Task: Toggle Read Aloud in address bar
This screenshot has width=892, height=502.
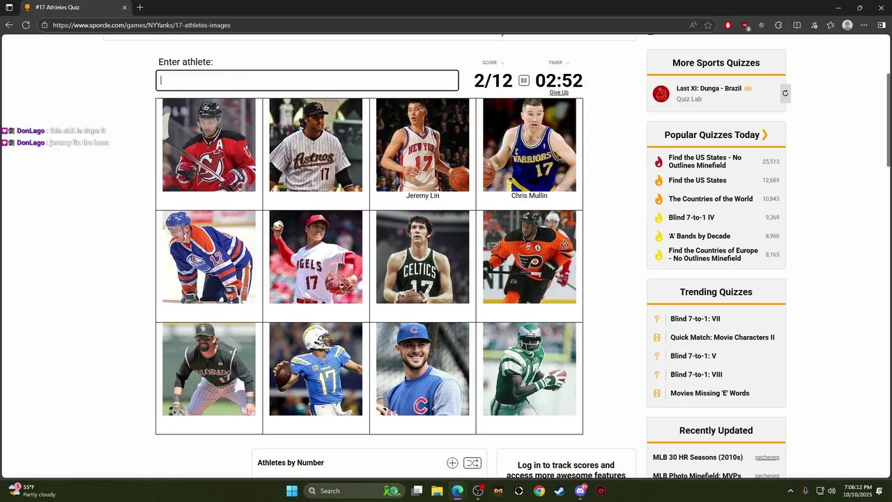Action: click(x=693, y=25)
